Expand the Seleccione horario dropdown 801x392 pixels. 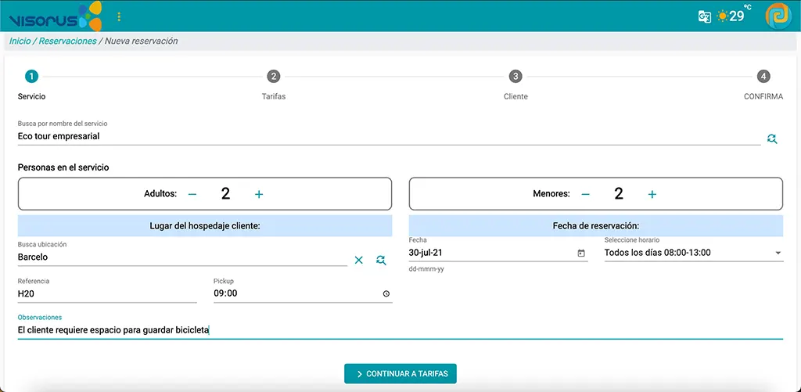click(778, 253)
